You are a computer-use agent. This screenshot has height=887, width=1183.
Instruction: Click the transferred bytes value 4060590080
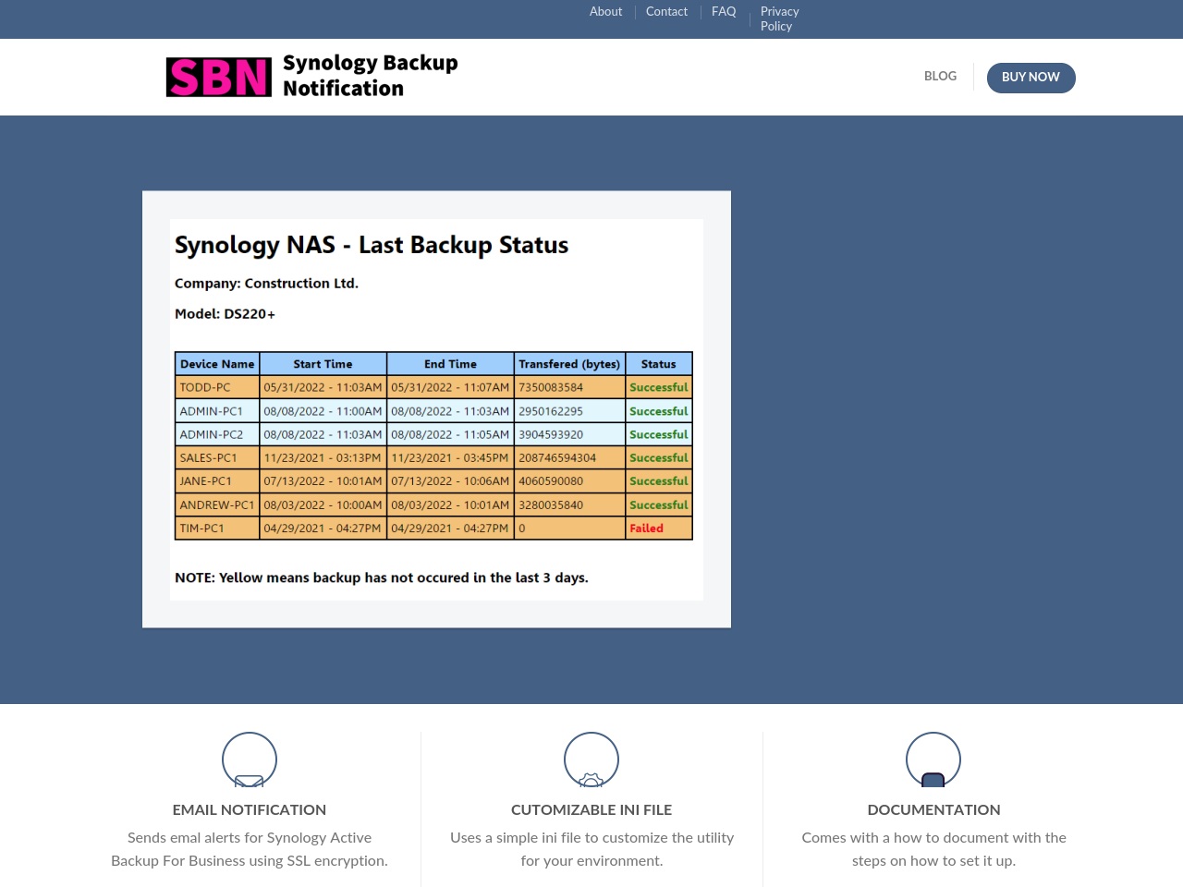pyautogui.click(x=551, y=481)
